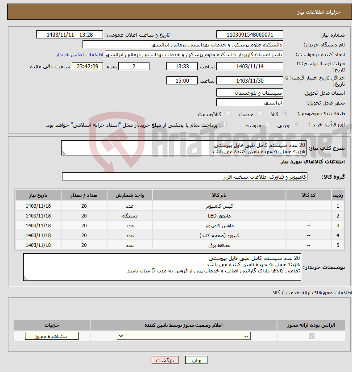Image resolution: width=352 pixels, height=372 pixels.
Task: Click the resize grip of need description textarea
Action: coord(63,153)
